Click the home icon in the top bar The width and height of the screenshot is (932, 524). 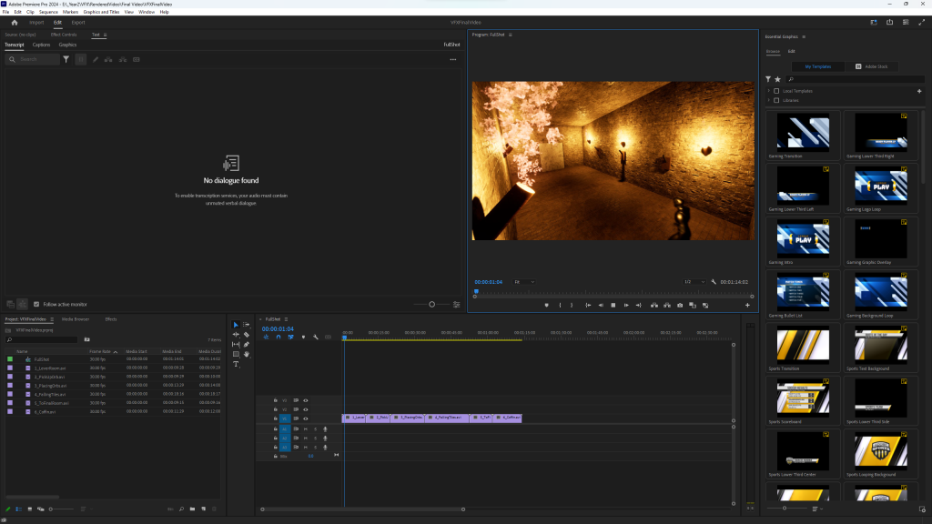point(15,22)
